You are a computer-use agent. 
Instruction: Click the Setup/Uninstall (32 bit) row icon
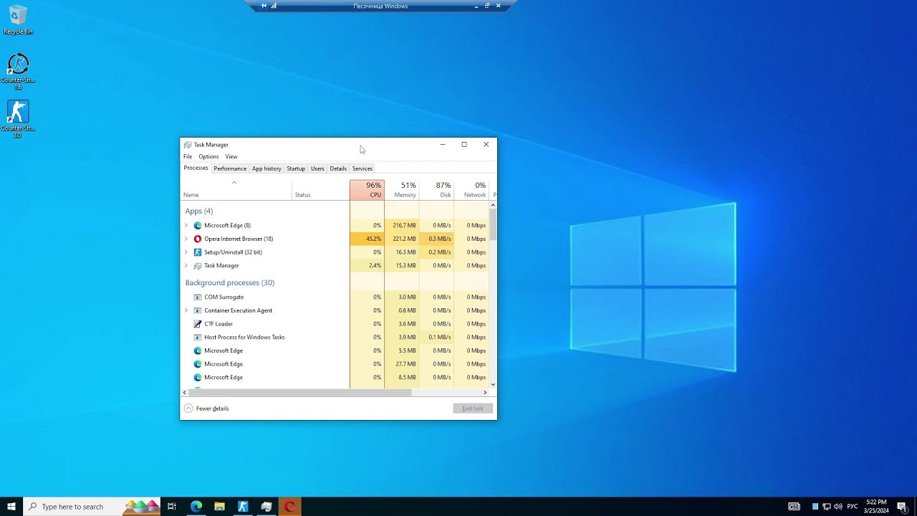(198, 252)
